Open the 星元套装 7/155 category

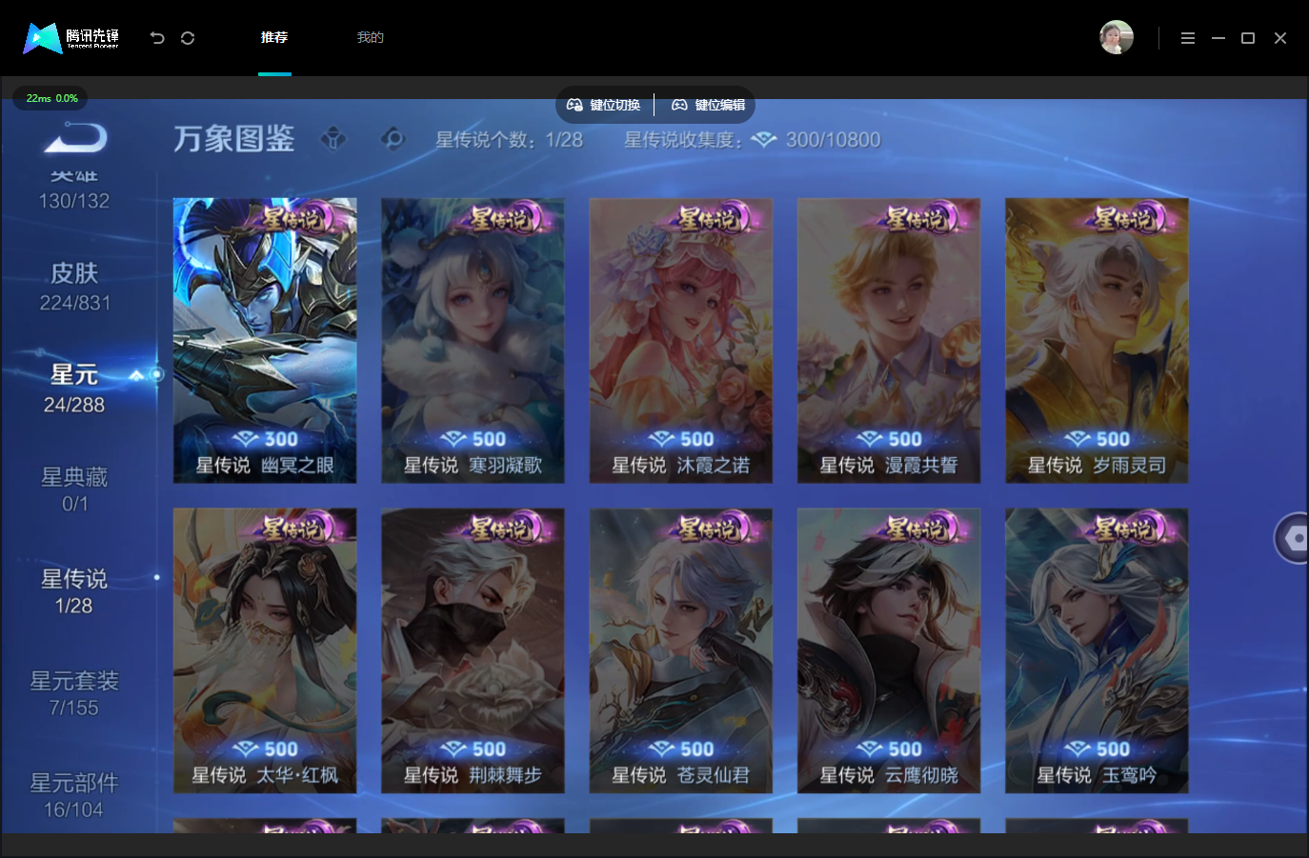click(x=74, y=693)
